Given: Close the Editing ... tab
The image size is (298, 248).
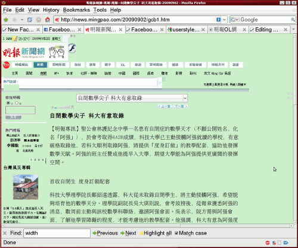Looking at the screenshot, I should coord(285,30).
